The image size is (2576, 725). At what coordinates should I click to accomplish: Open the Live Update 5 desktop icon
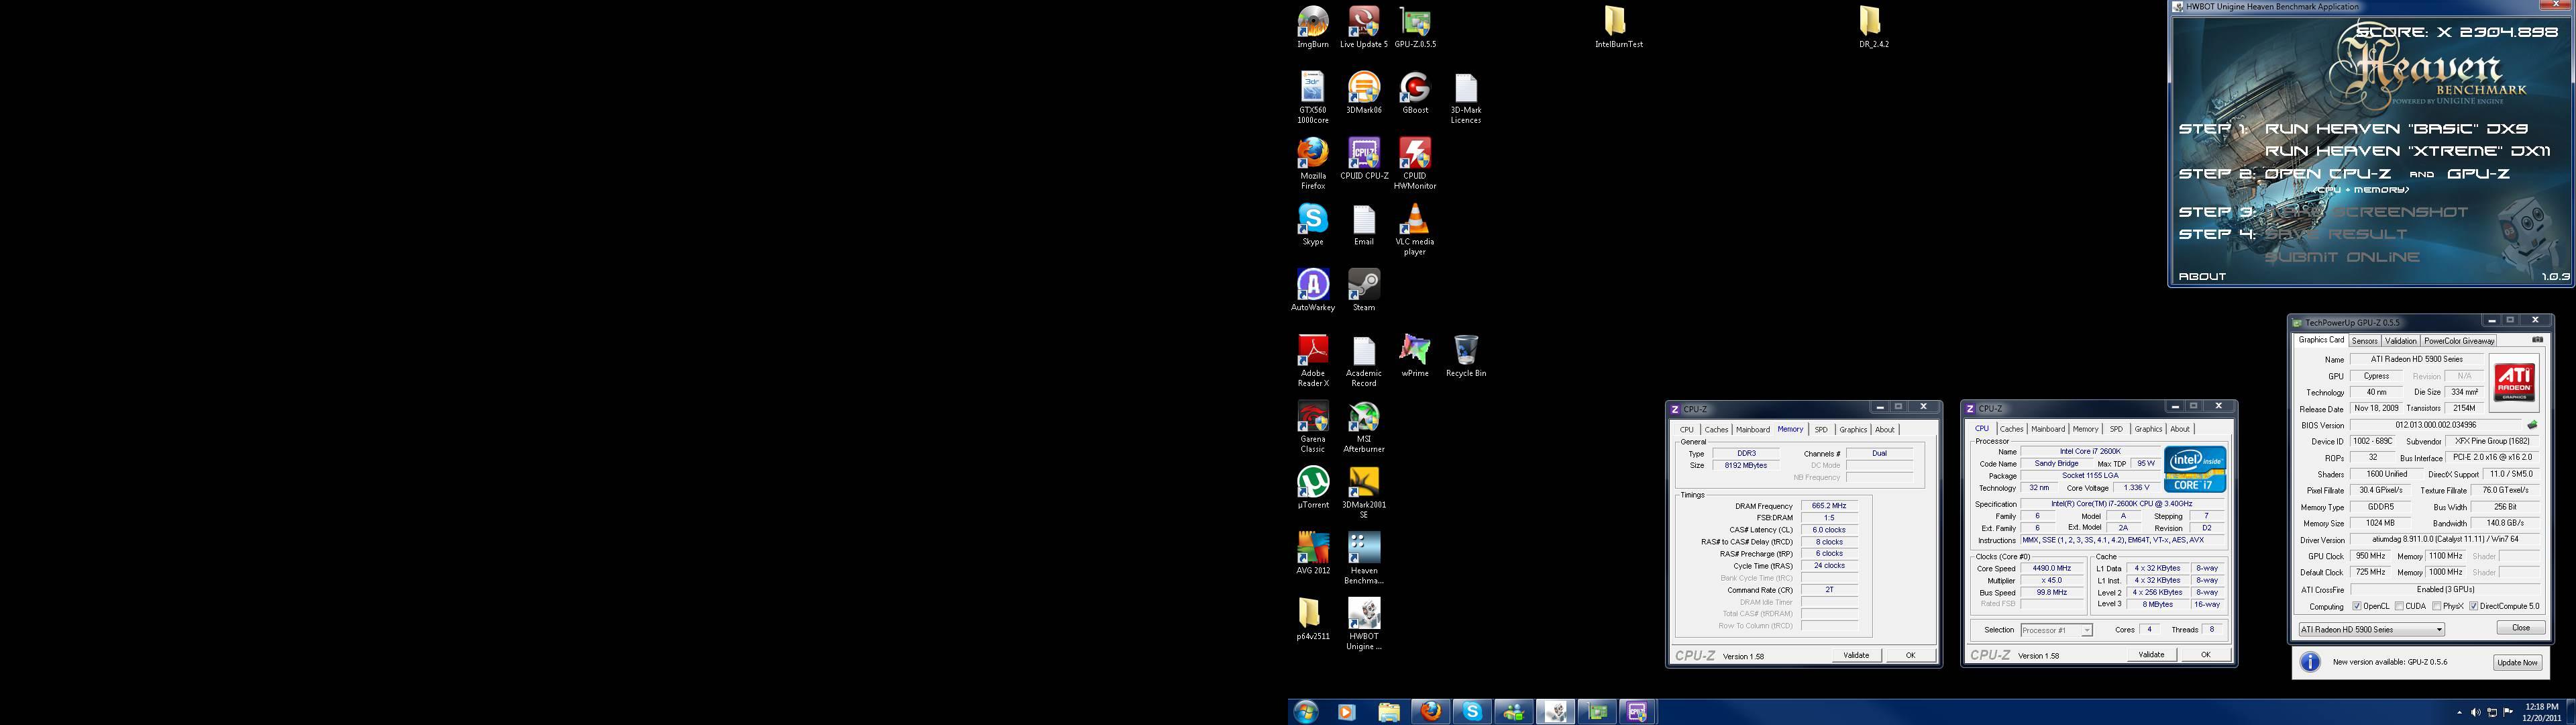1364,27
